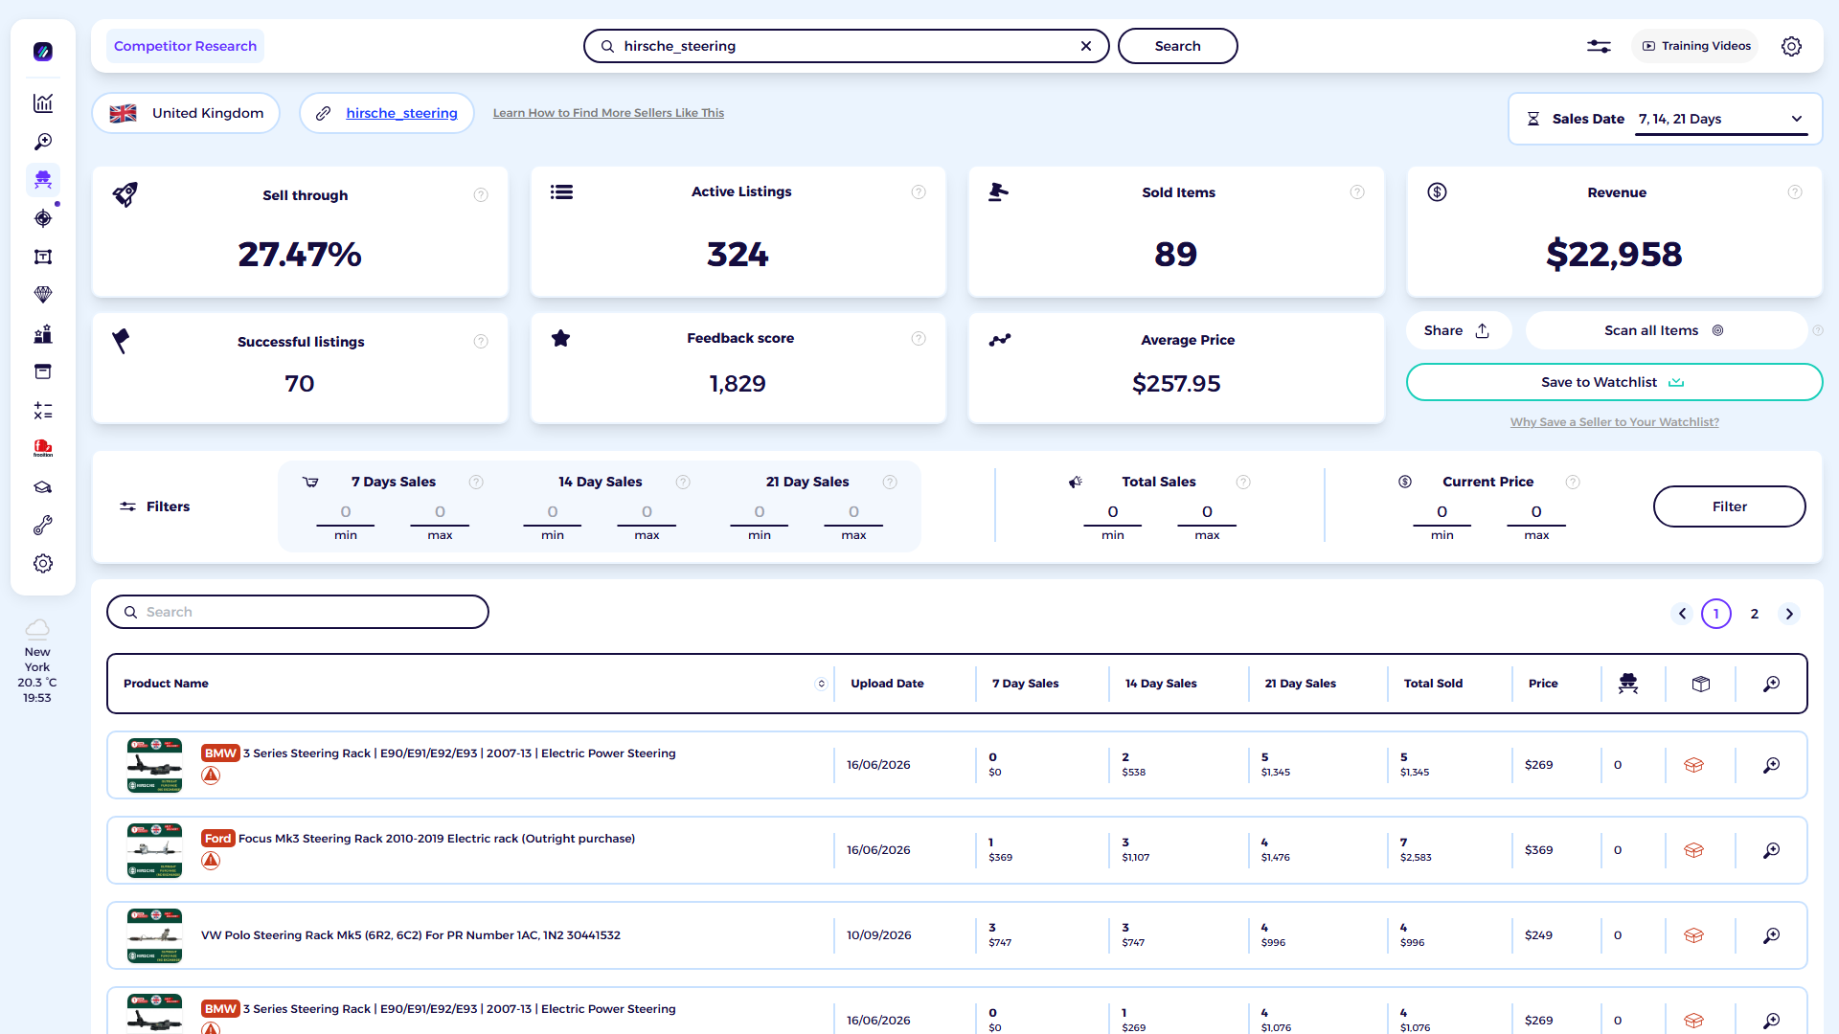Screen dimensions: 1839x1034
Task: Open the graduation cap academy sidebar icon
Action: coord(43,487)
